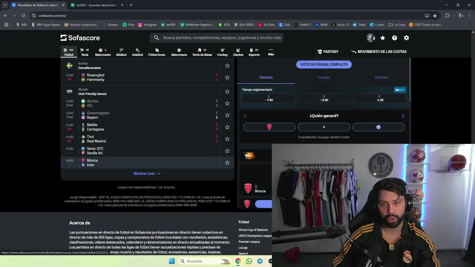Favorite the Grasshoppers vs Bayern match
The image size is (475, 267).
[227, 115]
